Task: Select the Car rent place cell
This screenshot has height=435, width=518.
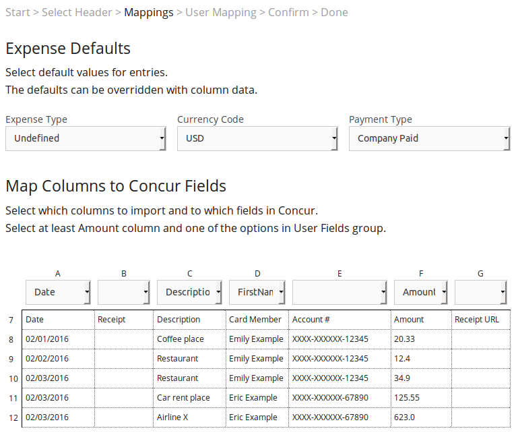Action: pyautogui.click(x=189, y=398)
